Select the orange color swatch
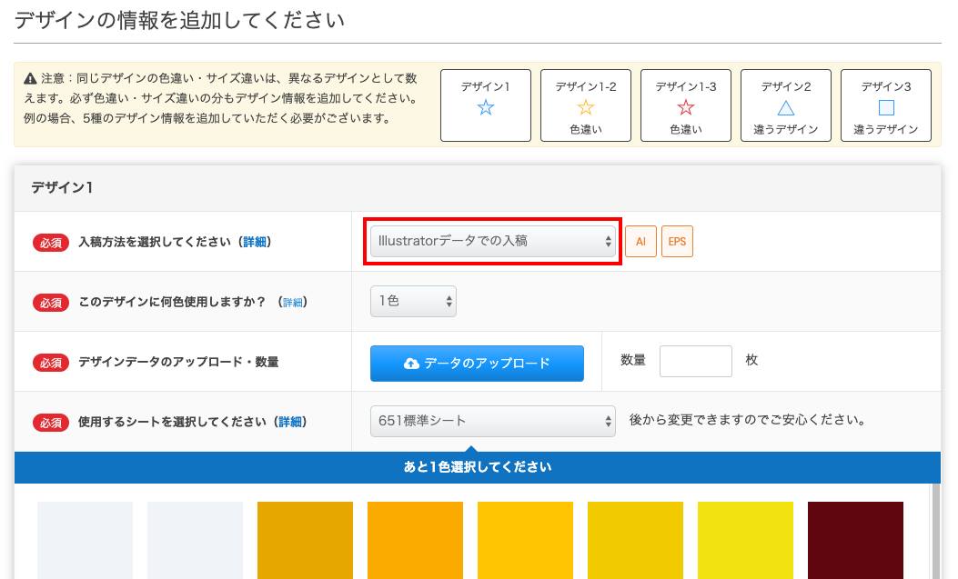The height and width of the screenshot is (579, 958). [x=415, y=541]
